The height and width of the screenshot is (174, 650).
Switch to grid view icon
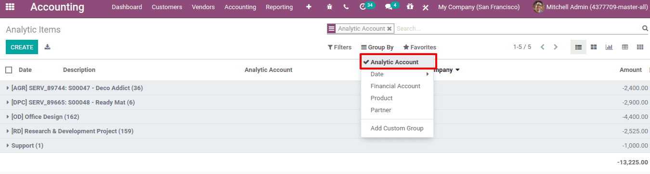640,47
